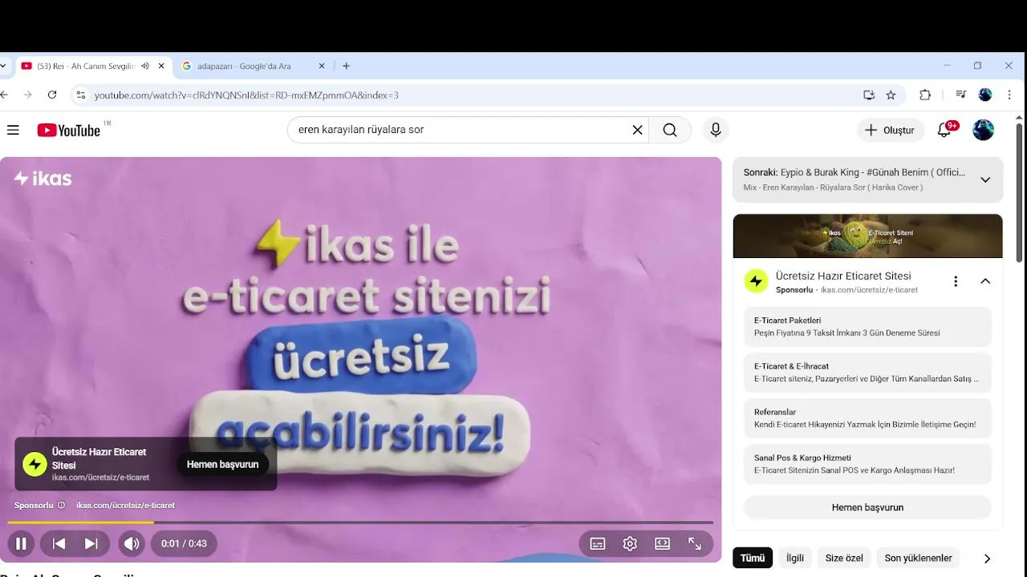The height and width of the screenshot is (577, 1027).
Task: Select the Size özel filter chip
Action: pos(844,558)
